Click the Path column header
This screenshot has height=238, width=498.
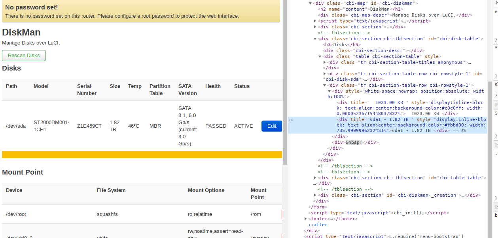(x=11, y=86)
